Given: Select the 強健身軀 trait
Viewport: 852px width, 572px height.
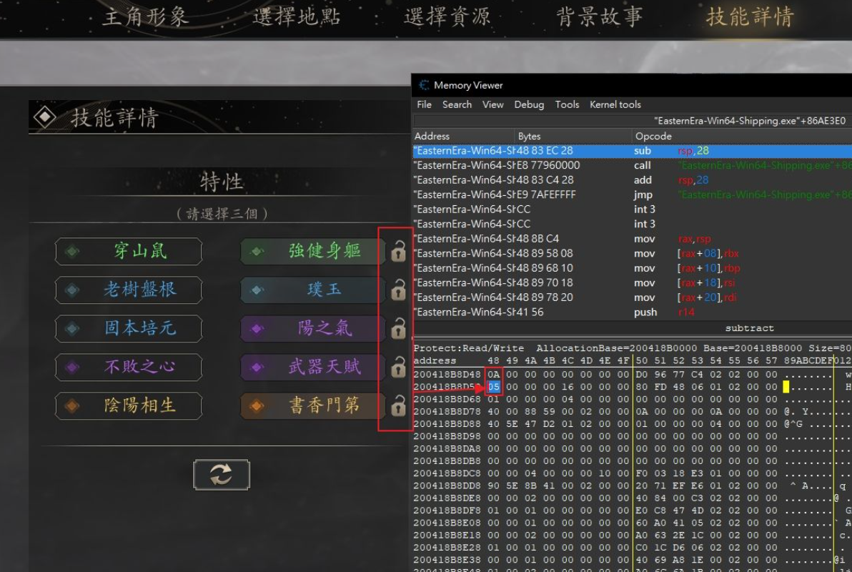Looking at the screenshot, I should tap(313, 251).
